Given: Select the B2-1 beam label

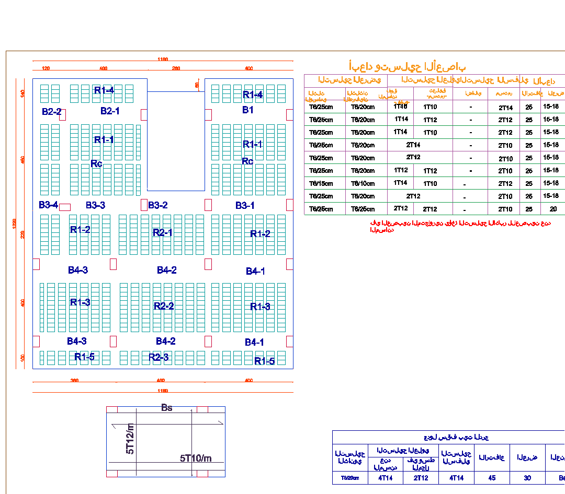Looking at the screenshot, I should tap(110, 111).
